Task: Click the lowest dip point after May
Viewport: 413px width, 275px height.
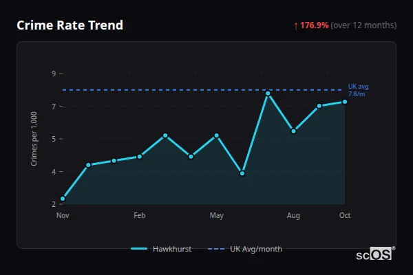Action: coord(242,173)
